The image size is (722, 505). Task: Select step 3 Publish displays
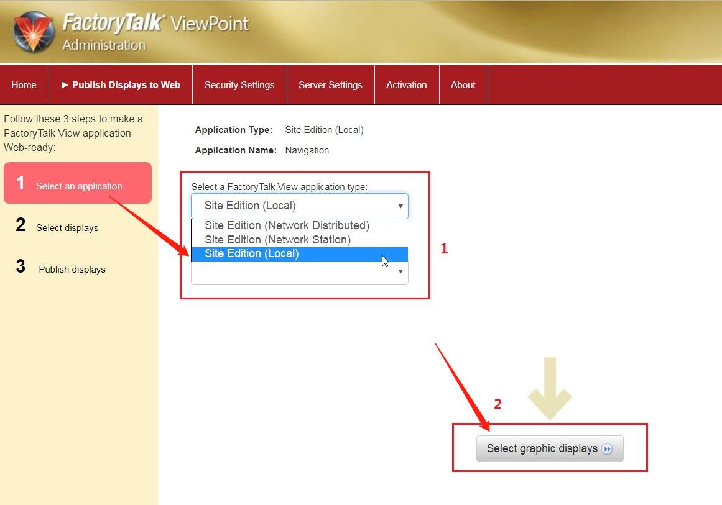(x=61, y=267)
